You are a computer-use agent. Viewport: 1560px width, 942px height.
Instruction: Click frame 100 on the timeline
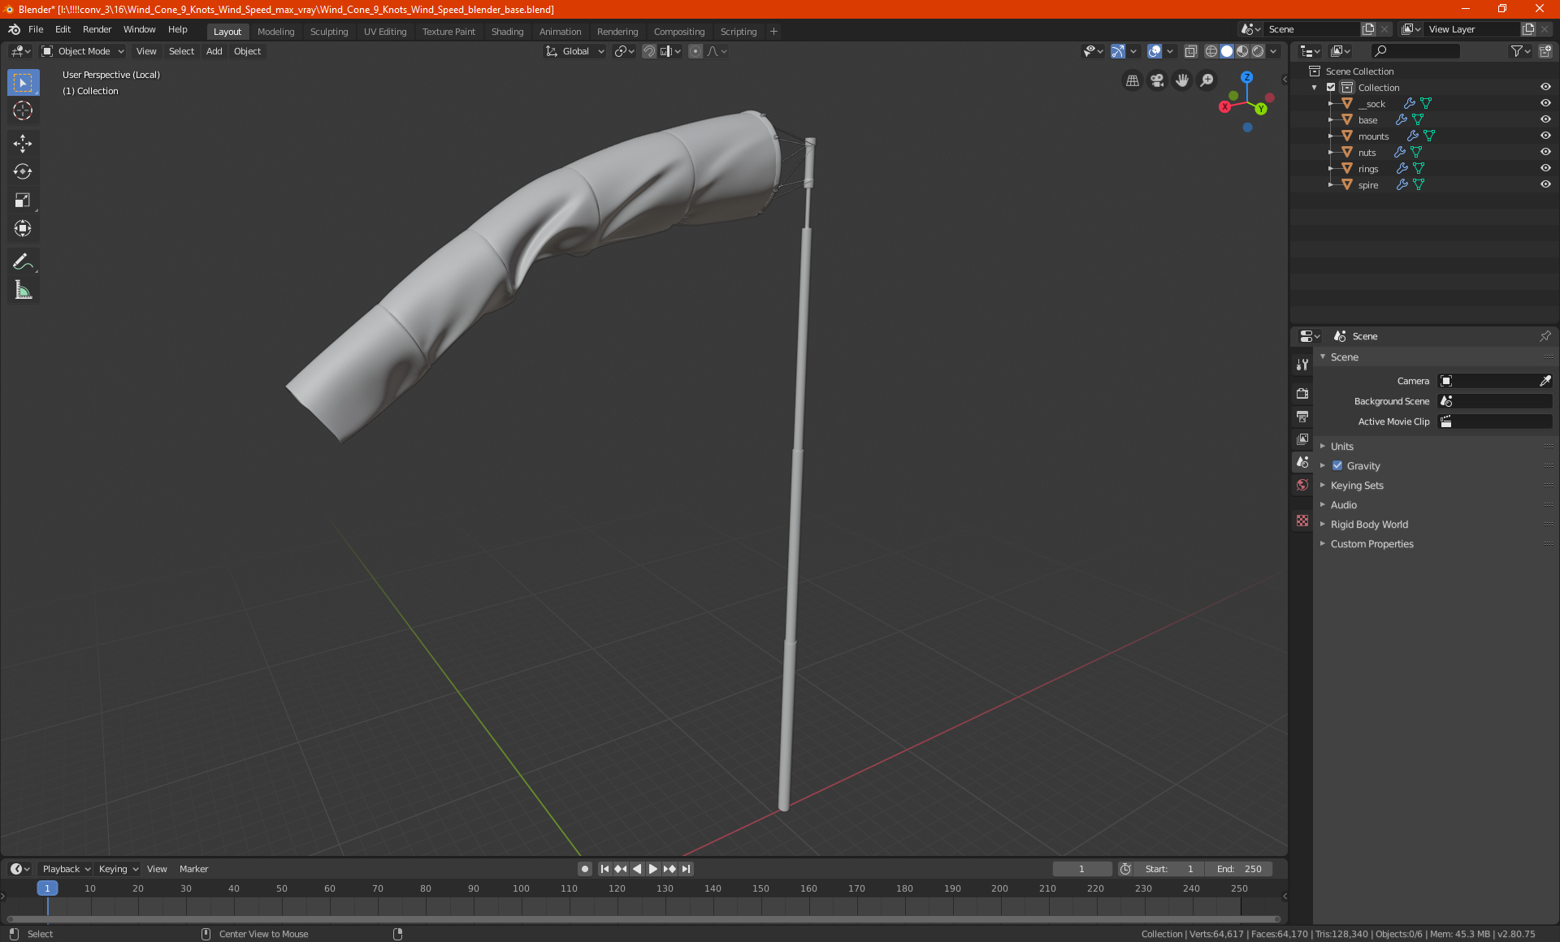click(x=521, y=888)
